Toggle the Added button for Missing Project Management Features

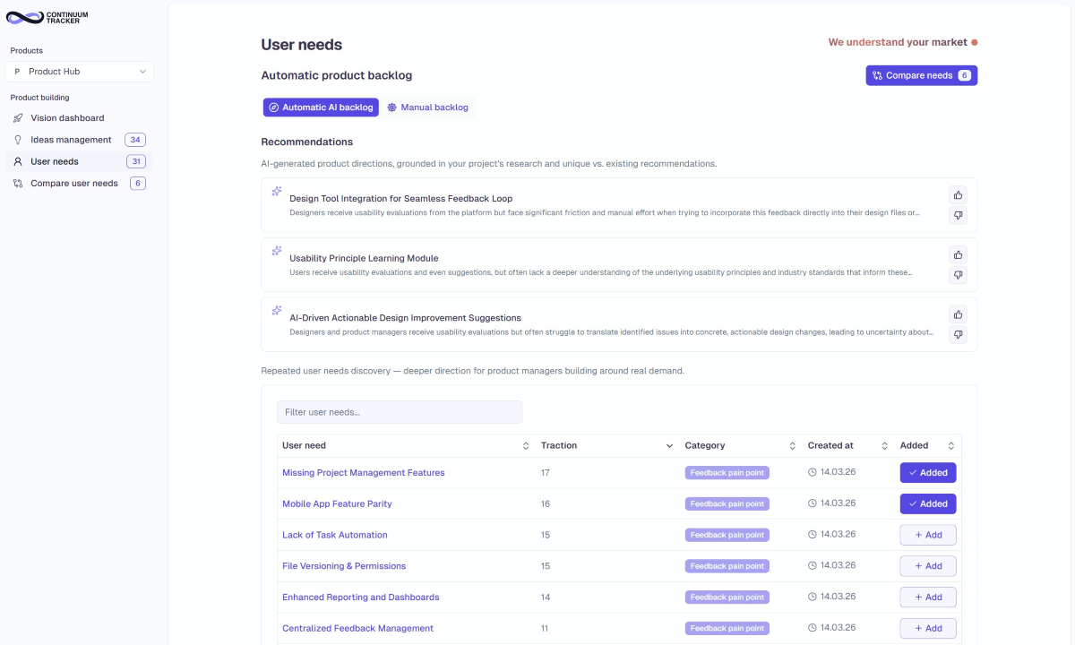click(928, 473)
